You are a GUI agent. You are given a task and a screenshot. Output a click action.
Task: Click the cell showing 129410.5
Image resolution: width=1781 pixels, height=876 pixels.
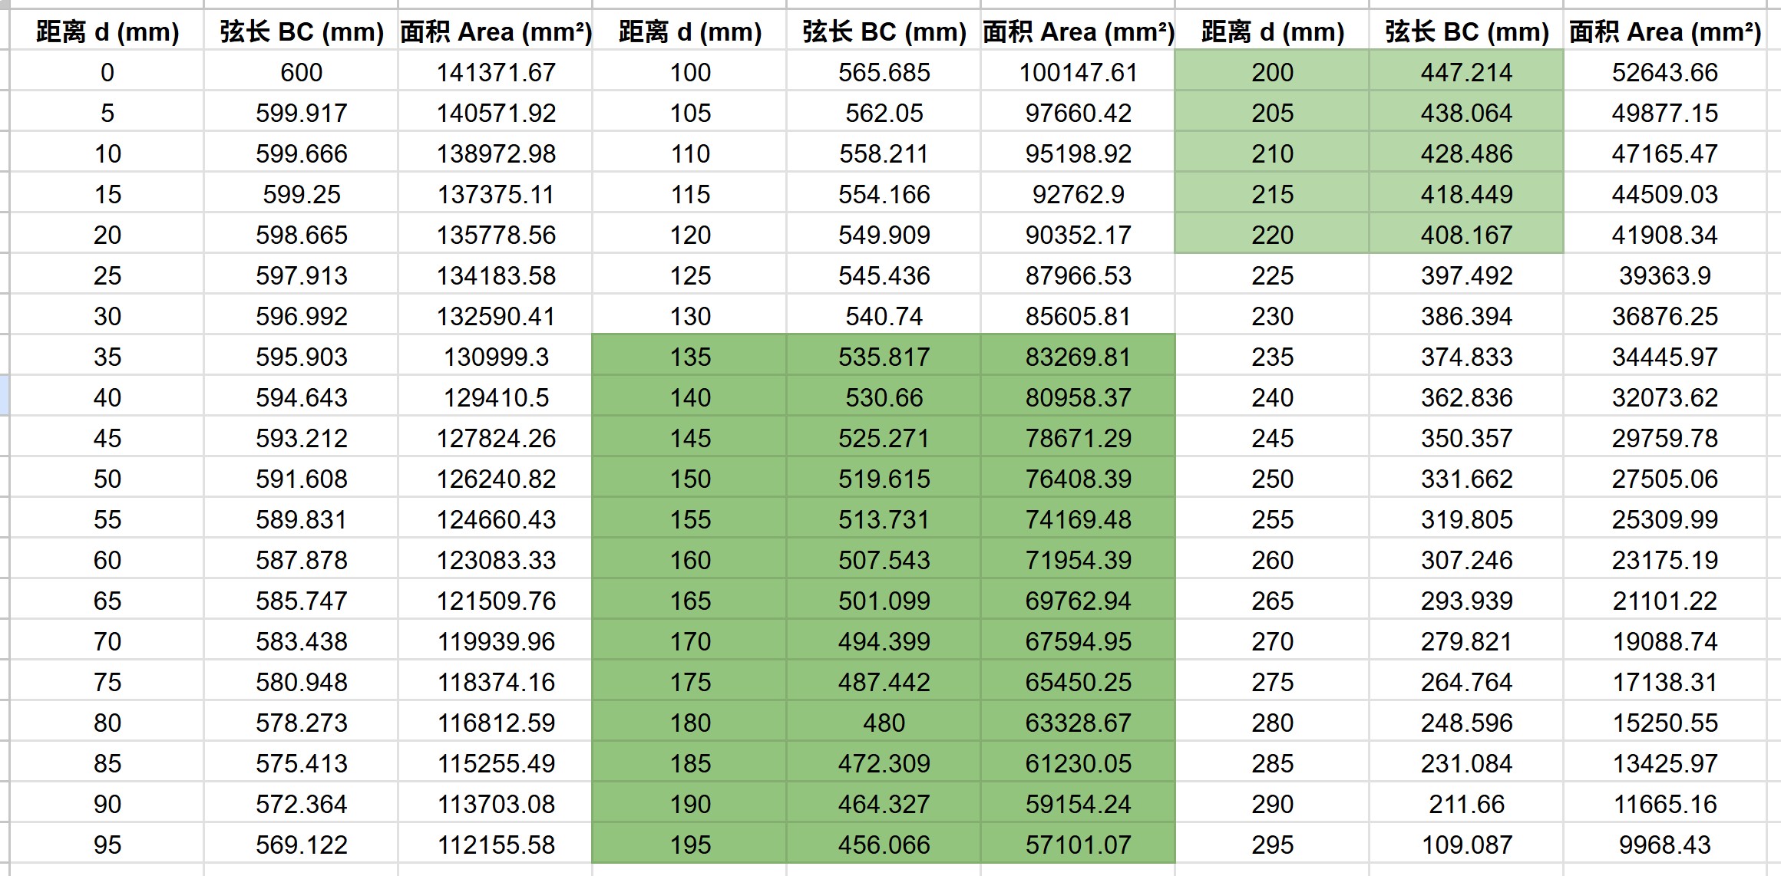point(496,397)
